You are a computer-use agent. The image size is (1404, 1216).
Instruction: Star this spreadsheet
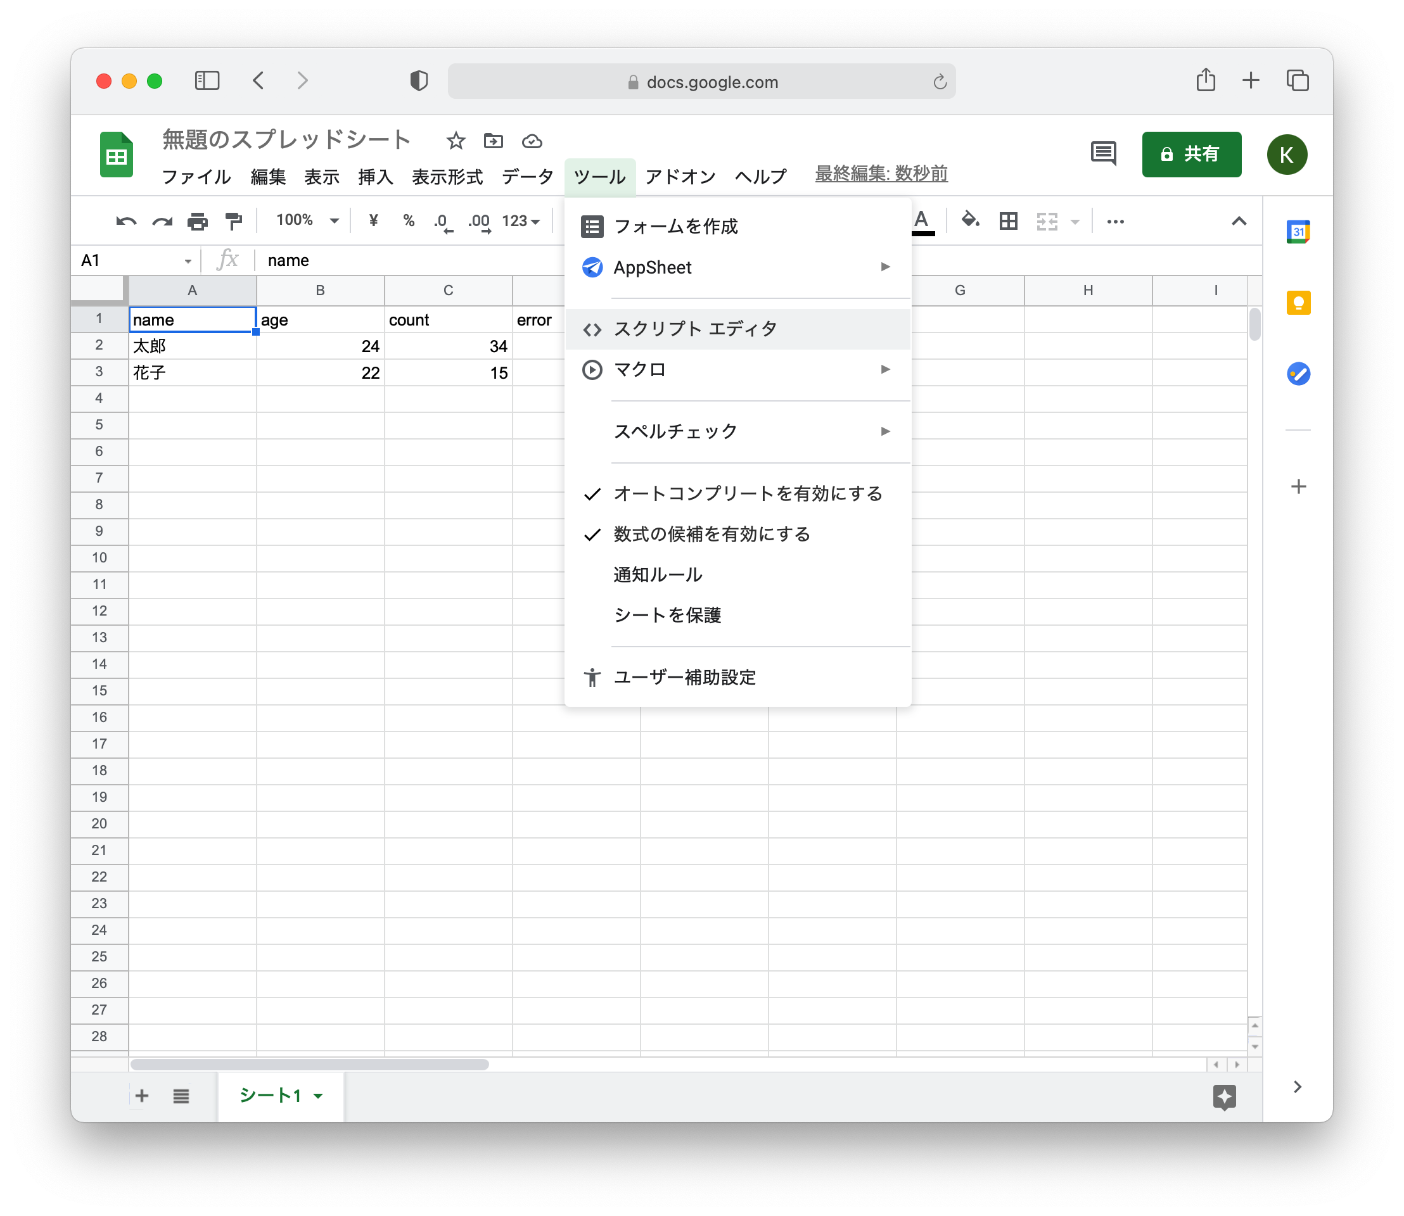click(456, 141)
